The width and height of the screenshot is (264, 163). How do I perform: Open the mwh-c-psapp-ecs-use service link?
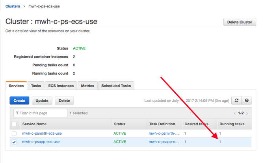[x=41, y=142]
